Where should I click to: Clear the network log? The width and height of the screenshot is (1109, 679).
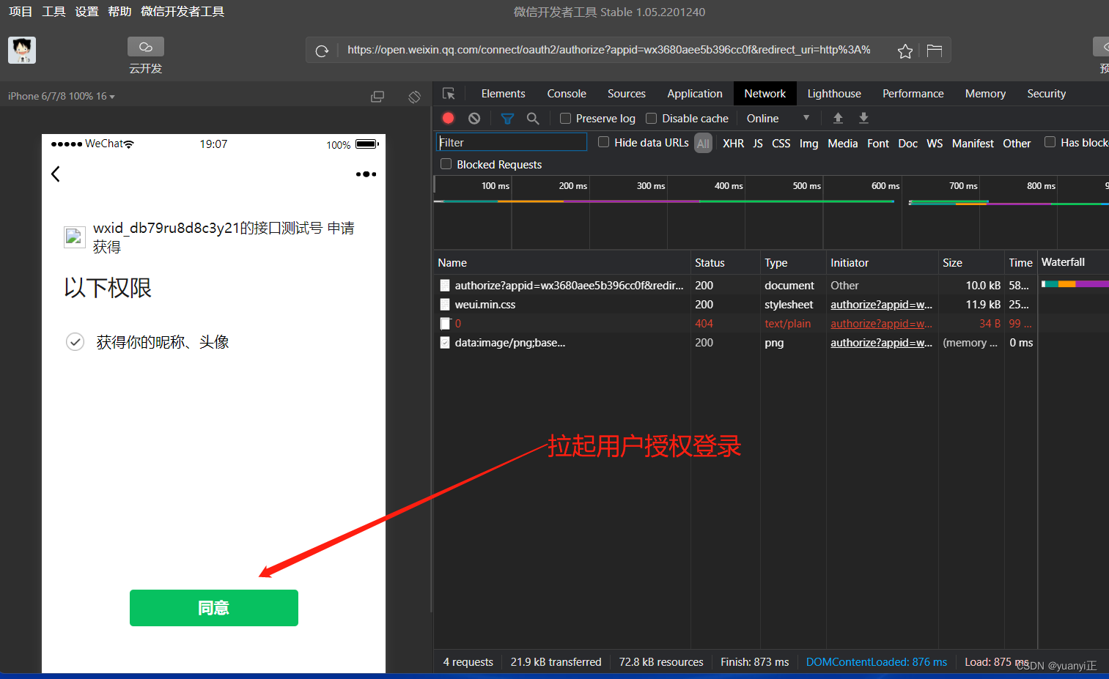tap(474, 118)
